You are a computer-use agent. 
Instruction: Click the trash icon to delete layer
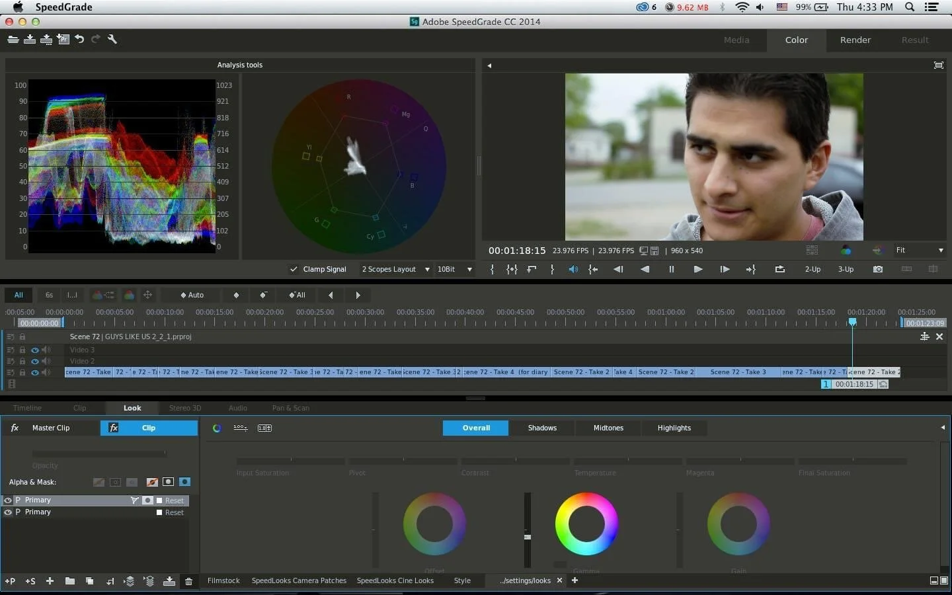[188, 581]
